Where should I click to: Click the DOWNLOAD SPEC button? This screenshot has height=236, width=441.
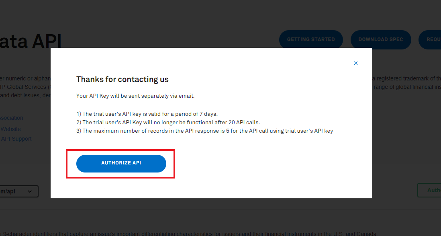381,39
